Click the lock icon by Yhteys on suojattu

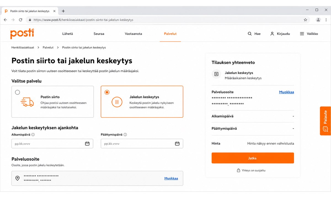click(x=239, y=170)
